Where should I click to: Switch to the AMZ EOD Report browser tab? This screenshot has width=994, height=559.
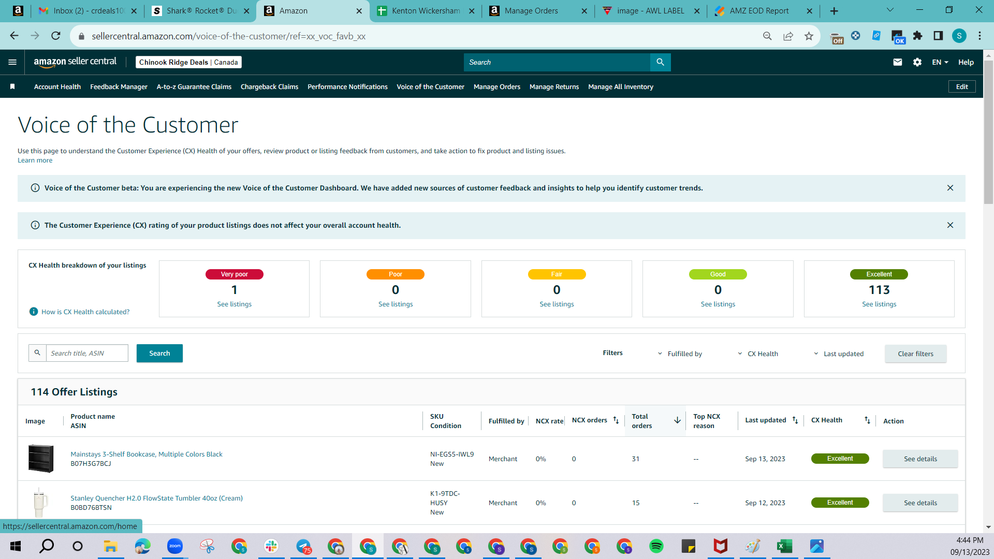click(x=764, y=11)
